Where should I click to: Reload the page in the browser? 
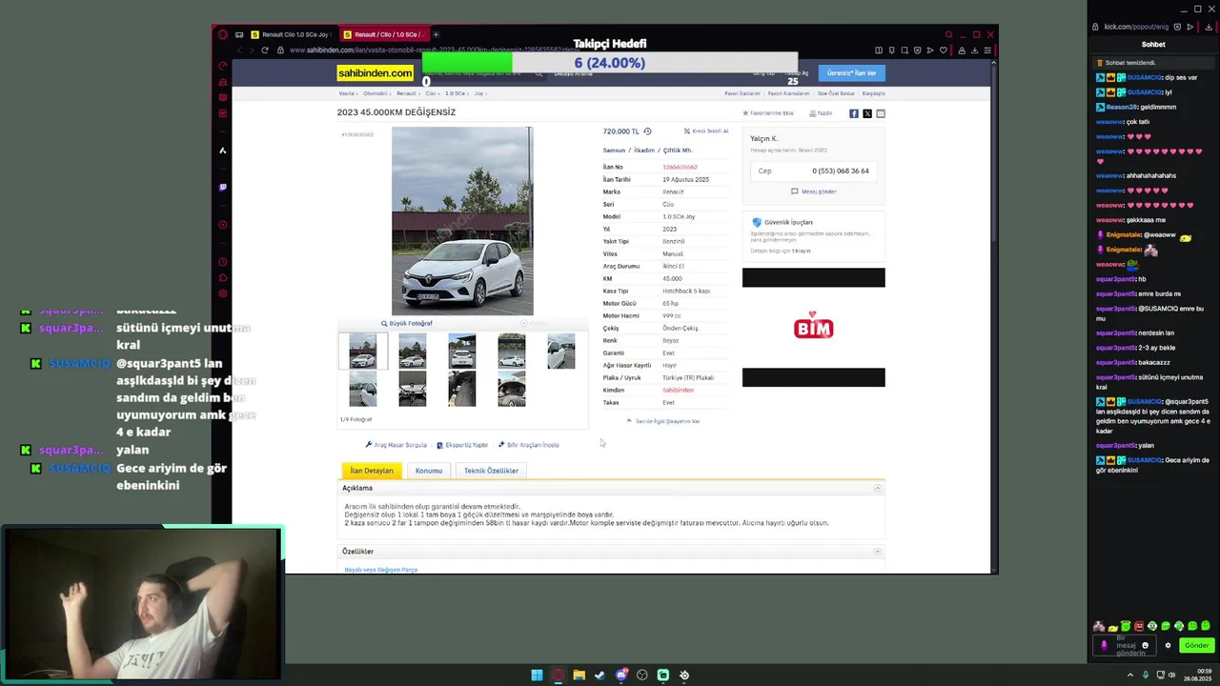pos(265,50)
